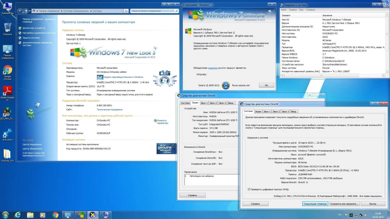
Task: Open Patches_FIX folder on desktop
Action: 7,155
